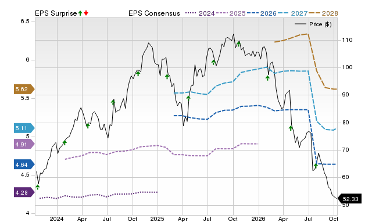The width and height of the screenshot is (372, 222).
Task: Select the green surprise arrow at October 2024
Action: point(138,74)
